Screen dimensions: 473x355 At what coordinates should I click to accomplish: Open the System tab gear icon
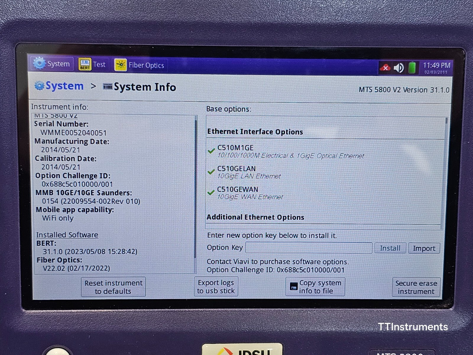point(39,63)
